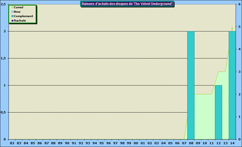Select the teal bar for year 14

[232, 85]
